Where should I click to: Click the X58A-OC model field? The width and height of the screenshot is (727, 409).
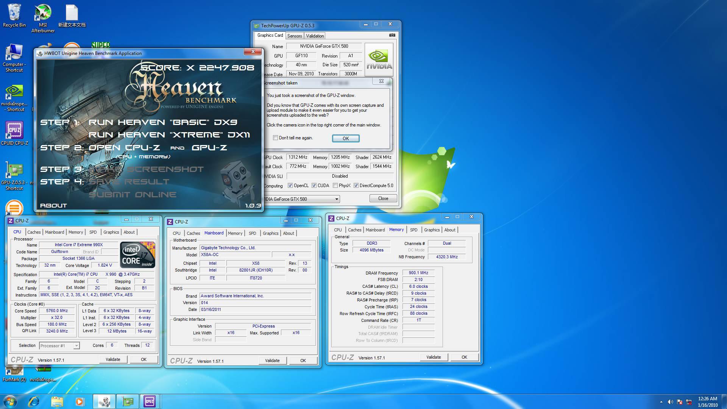click(235, 255)
